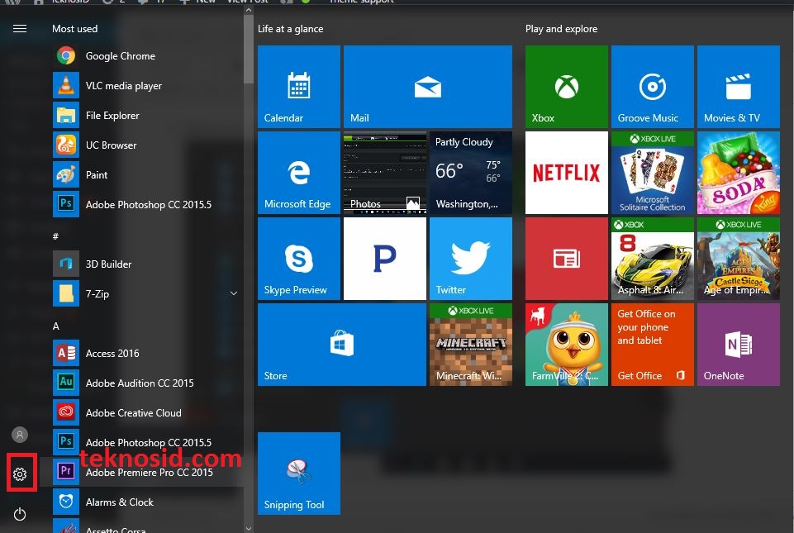Screen dimensions: 794x533
Task: Open the Store tile
Action: pos(342,345)
